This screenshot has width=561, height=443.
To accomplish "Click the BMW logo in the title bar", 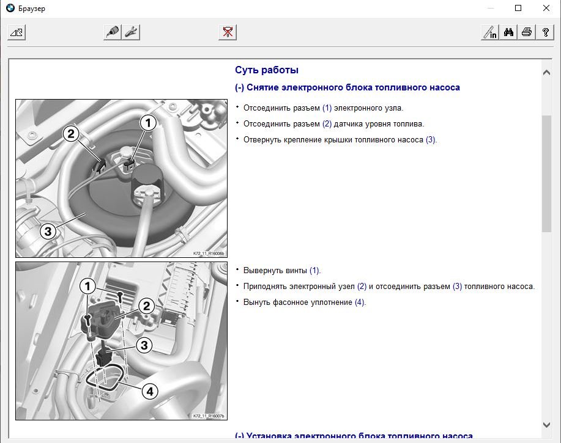I will point(10,9).
